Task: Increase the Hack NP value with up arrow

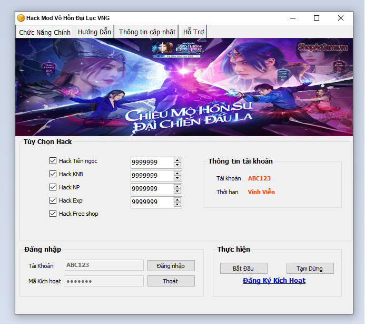Action: [177, 187]
